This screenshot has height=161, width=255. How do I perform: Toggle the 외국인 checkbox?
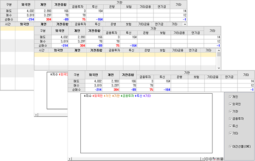(x=230, y=104)
